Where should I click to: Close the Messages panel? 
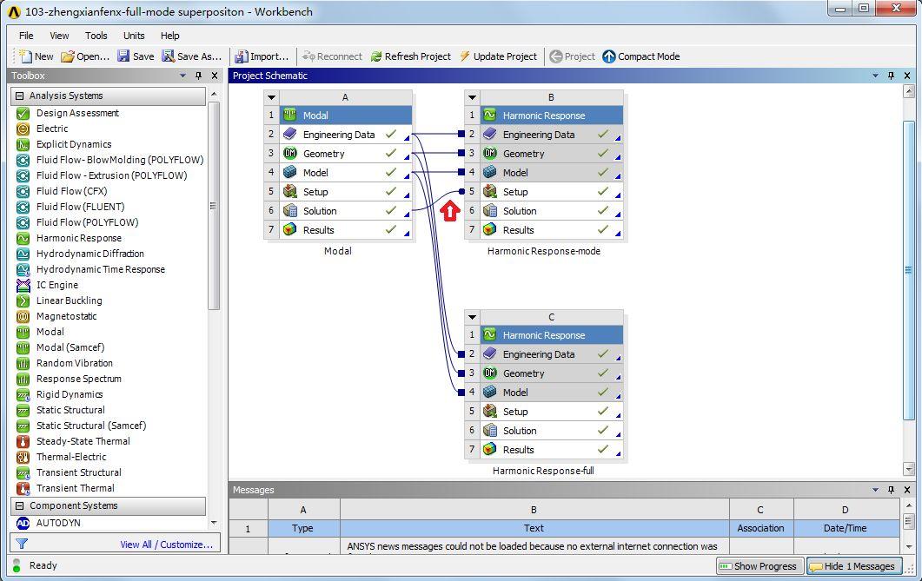click(x=907, y=490)
